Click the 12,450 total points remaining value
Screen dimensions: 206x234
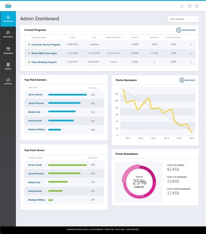(x=173, y=193)
